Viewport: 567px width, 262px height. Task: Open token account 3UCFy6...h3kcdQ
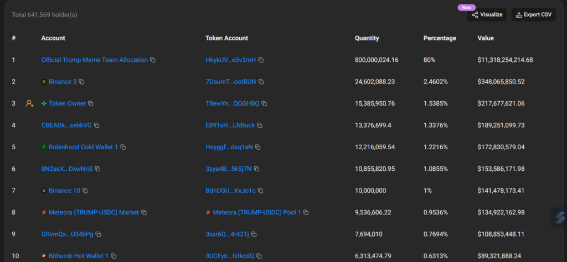click(x=230, y=256)
